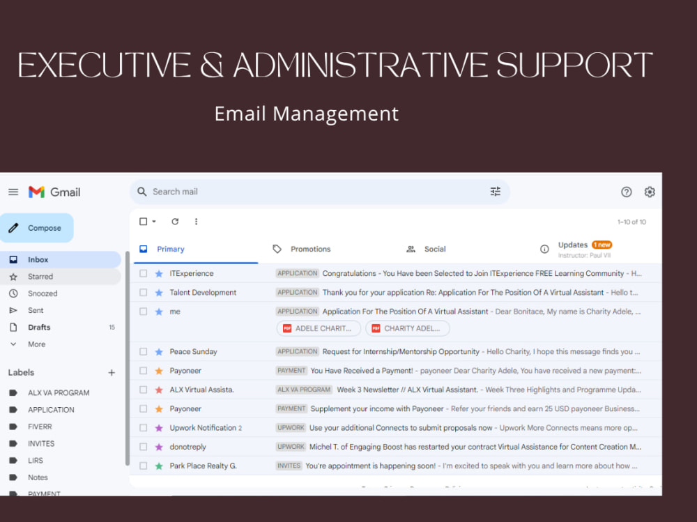Check the box for email from me
The width and height of the screenshot is (697, 522).
pos(143,312)
